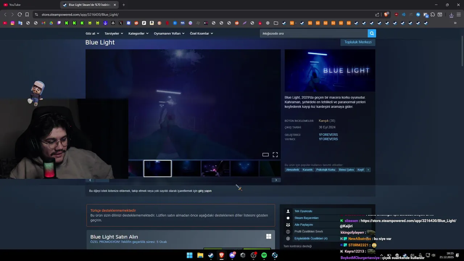
Task: Open the browser downloads icon
Action: pyautogui.click(x=451, y=15)
